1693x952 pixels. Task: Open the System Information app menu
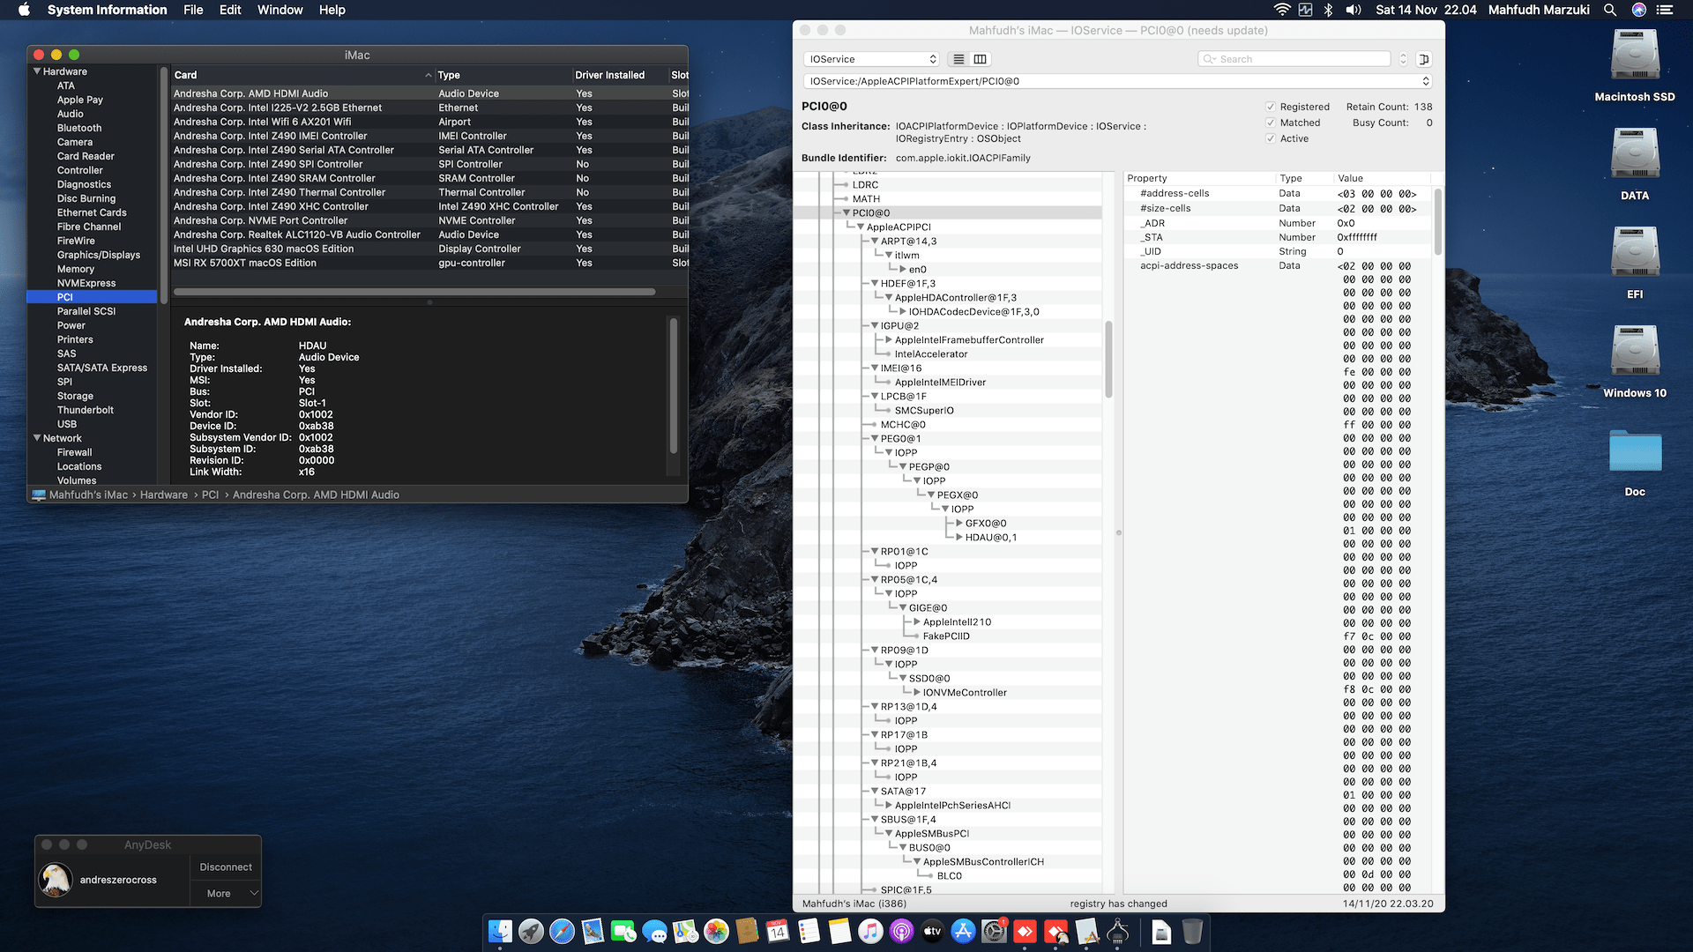coord(107,10)
